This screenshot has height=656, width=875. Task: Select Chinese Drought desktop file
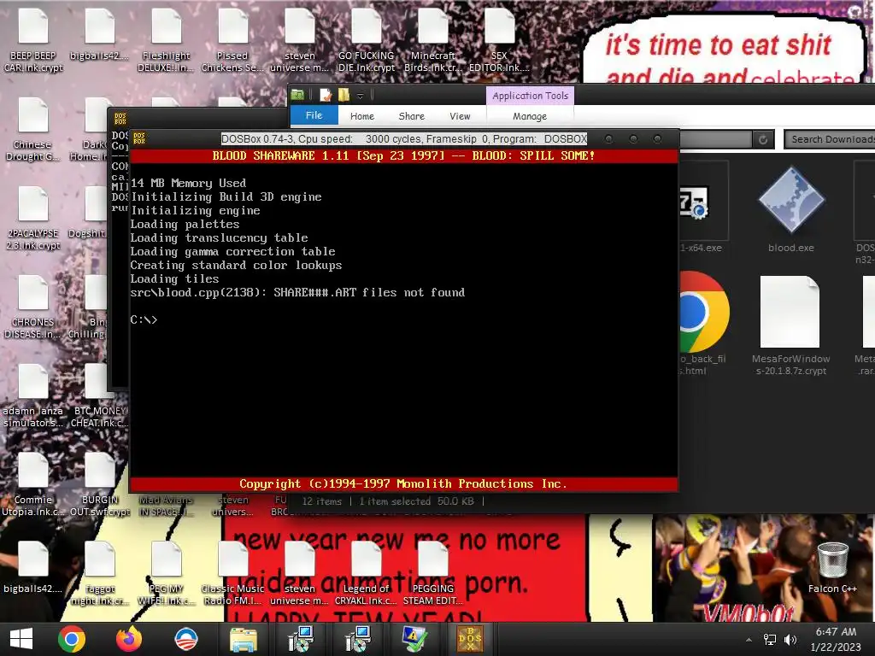32,130
